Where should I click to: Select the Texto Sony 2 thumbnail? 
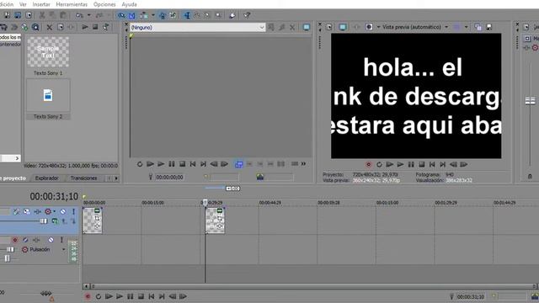tap(48, 95)
